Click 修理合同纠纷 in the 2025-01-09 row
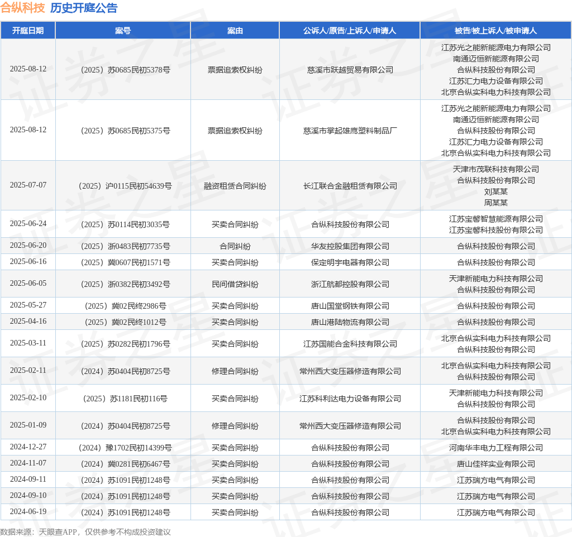 235,426
